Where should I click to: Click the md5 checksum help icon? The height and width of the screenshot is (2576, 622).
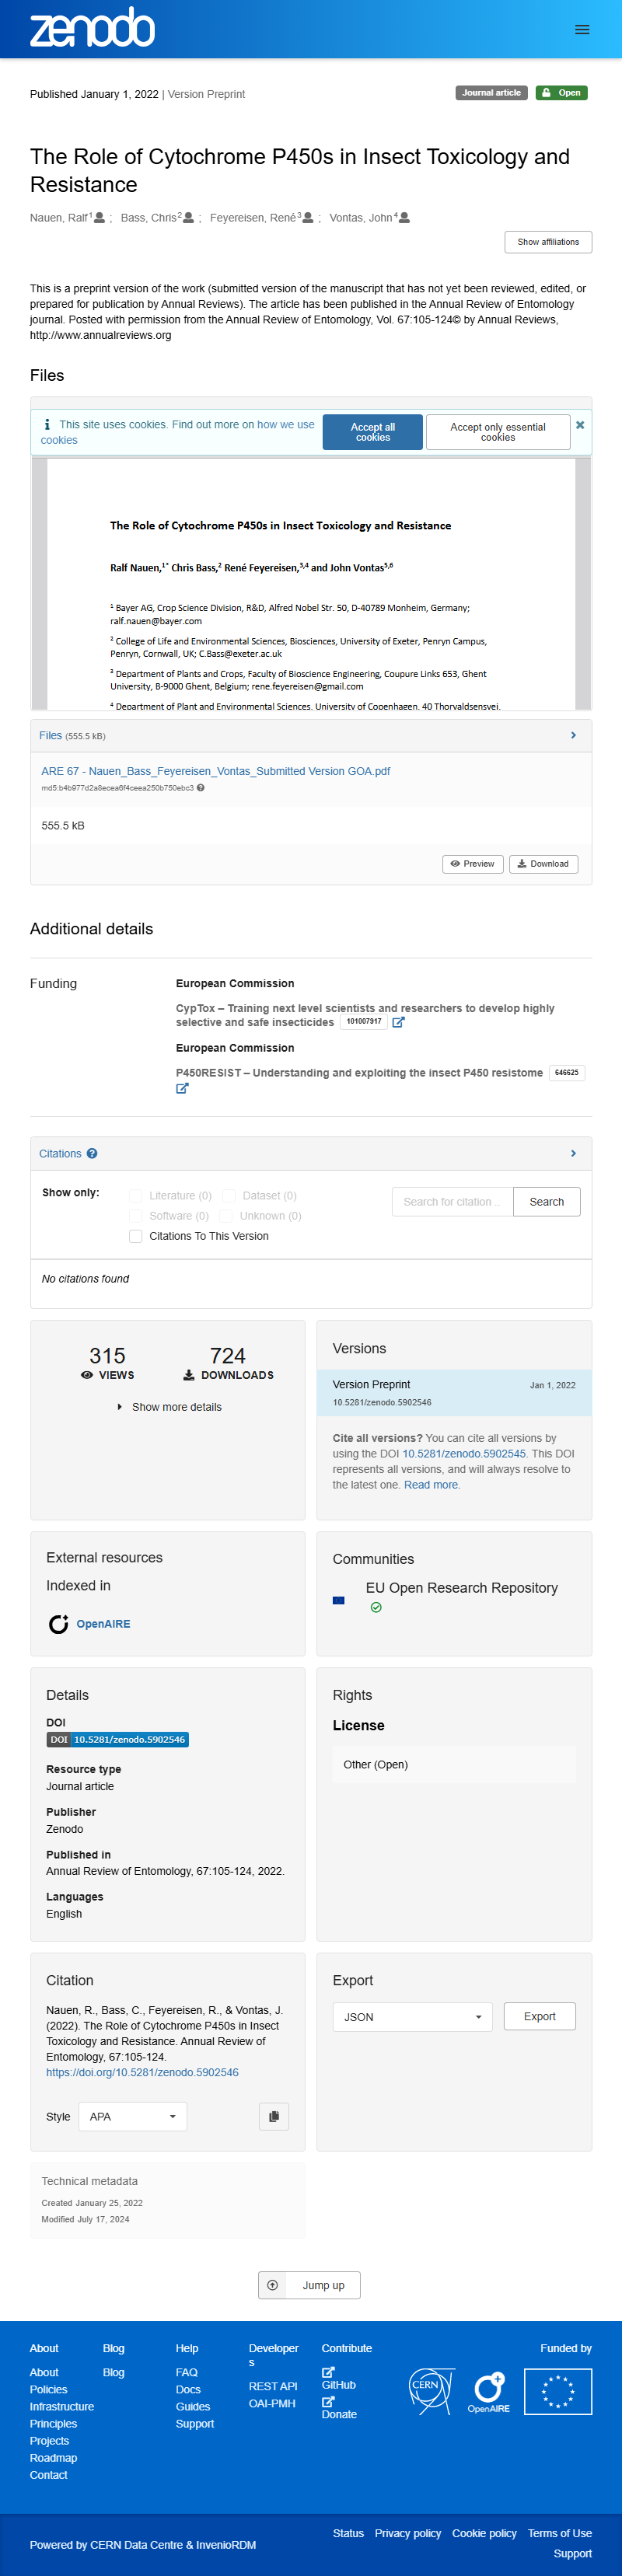click(x=200, y=788)
